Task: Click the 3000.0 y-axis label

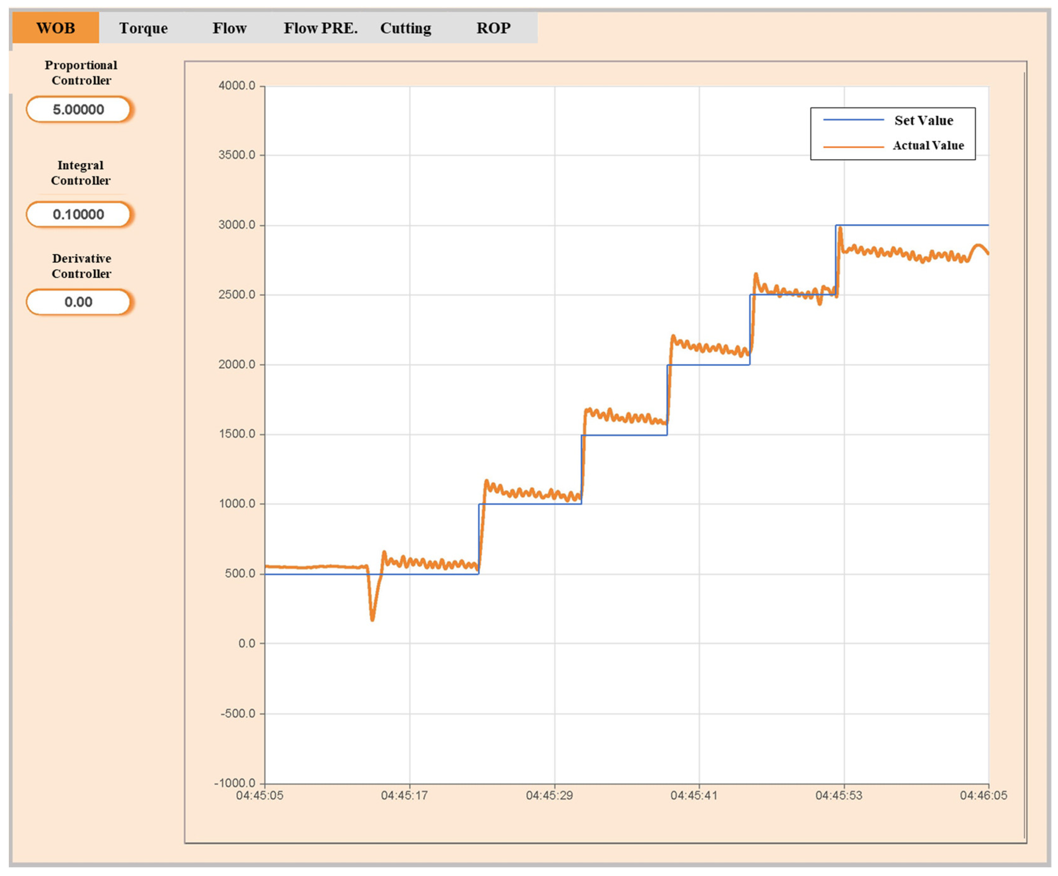Action: tap(237, 225)
